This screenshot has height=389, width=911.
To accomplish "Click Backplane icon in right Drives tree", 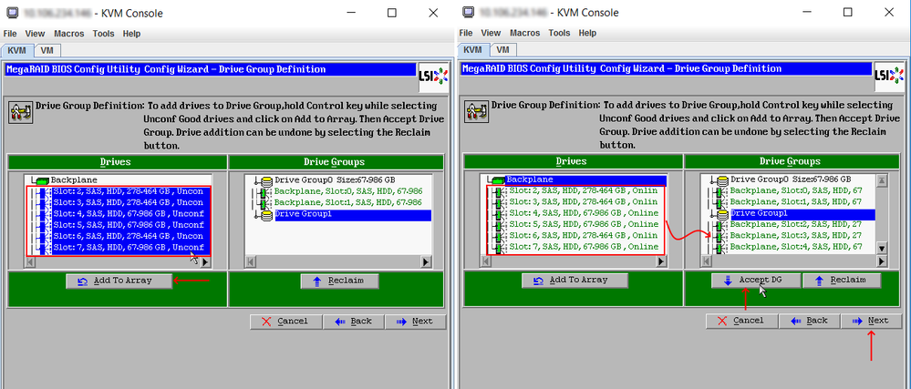I will 499,180.
